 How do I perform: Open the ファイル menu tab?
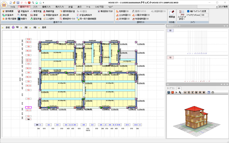click(x=12, y=7)
